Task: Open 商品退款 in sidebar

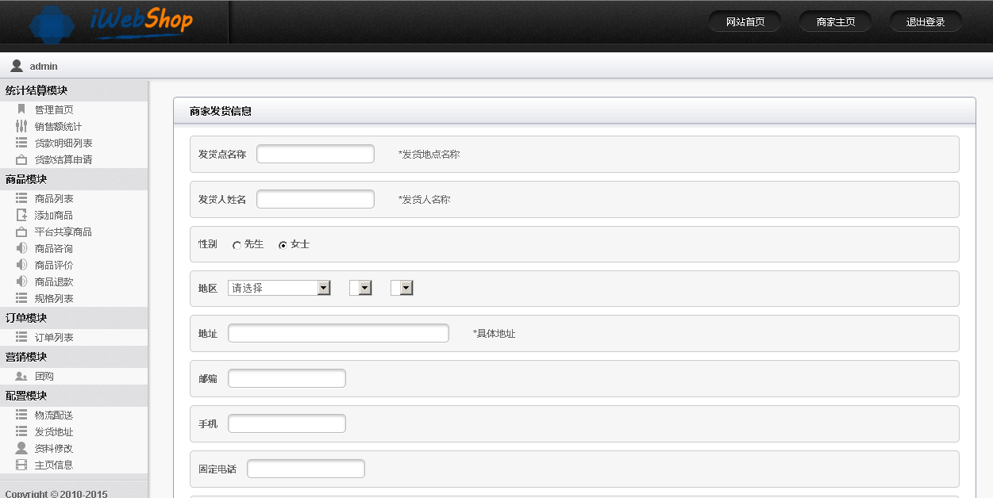Action: [x=54, y=282]
